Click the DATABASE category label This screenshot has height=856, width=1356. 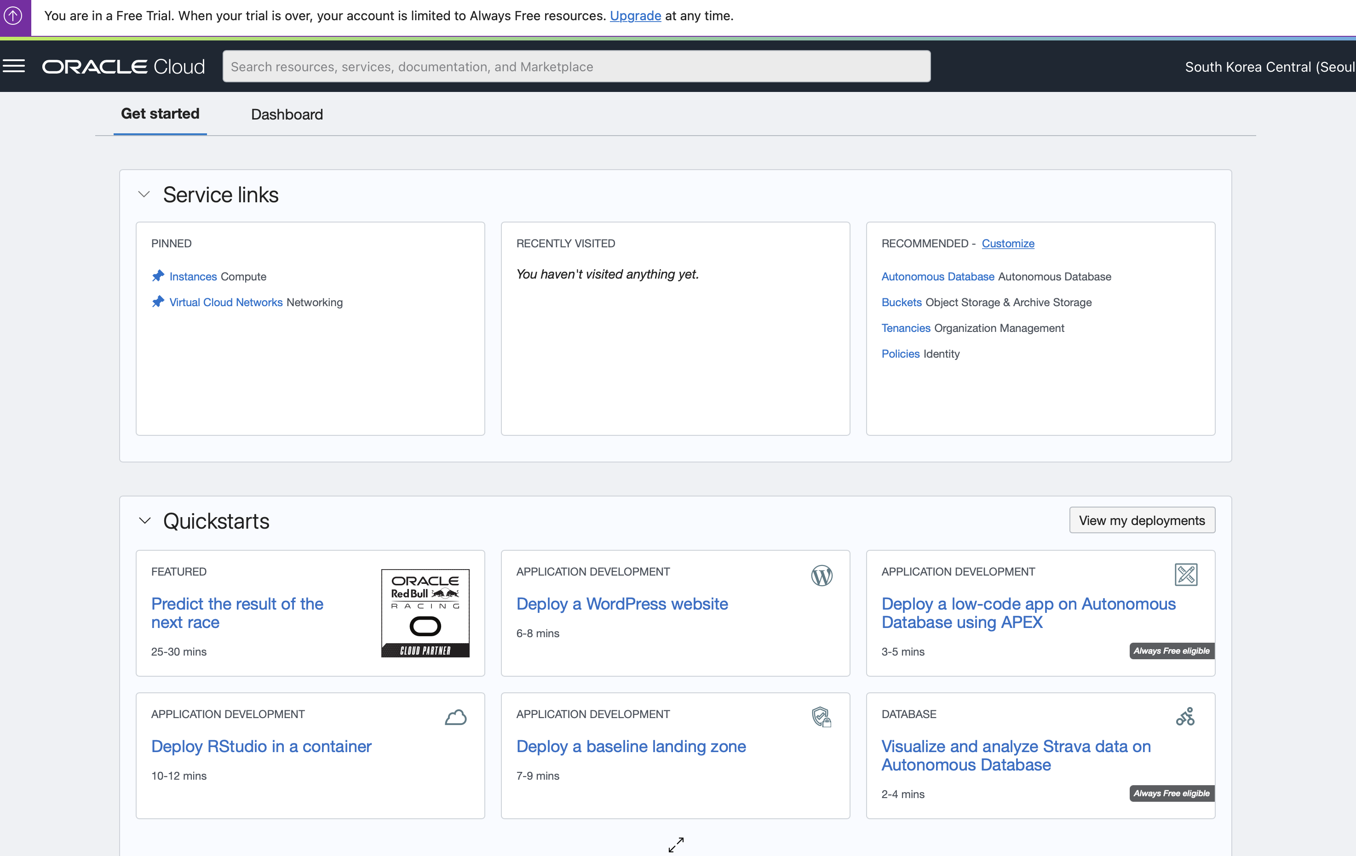coord(909,713)
